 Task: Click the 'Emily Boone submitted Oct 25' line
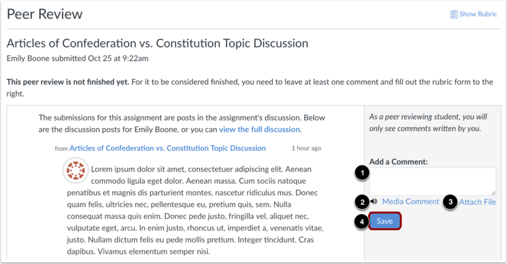pyautogui.click(x=78, y=59)
